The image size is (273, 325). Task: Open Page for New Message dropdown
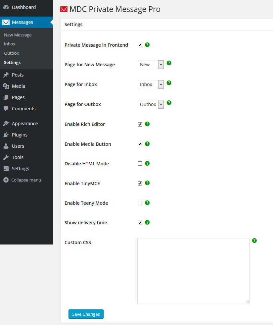(x=151, y=65)
